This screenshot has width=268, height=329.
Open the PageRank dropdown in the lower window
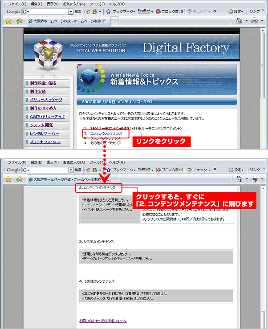146,170
